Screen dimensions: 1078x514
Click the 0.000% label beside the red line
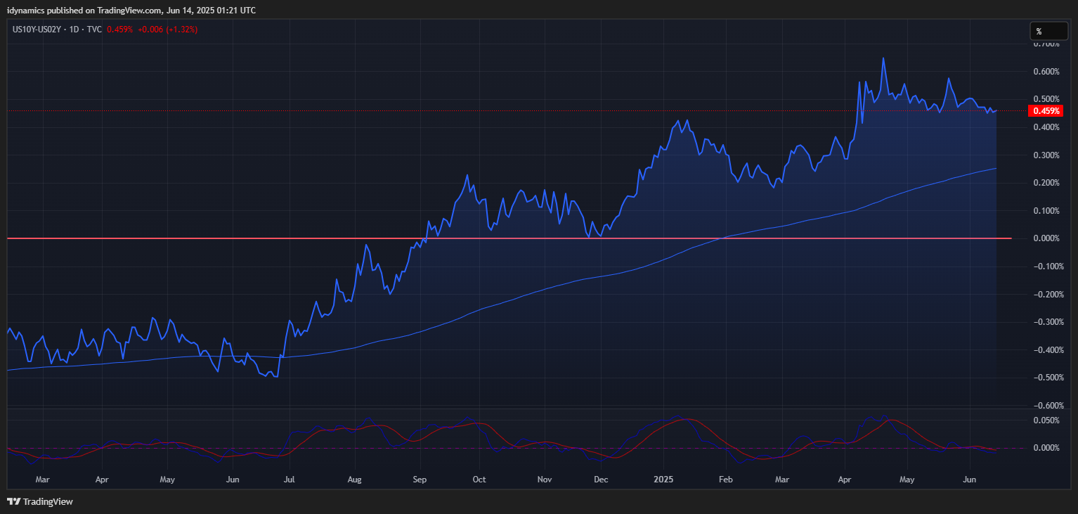1046,238
